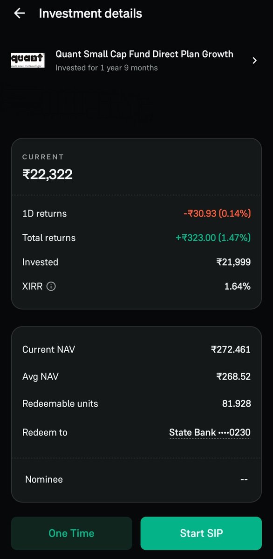Screen dimensions: 273x559
Task: Expand the fund details with the chevron arrow
Action: click(x=254, y=61)
